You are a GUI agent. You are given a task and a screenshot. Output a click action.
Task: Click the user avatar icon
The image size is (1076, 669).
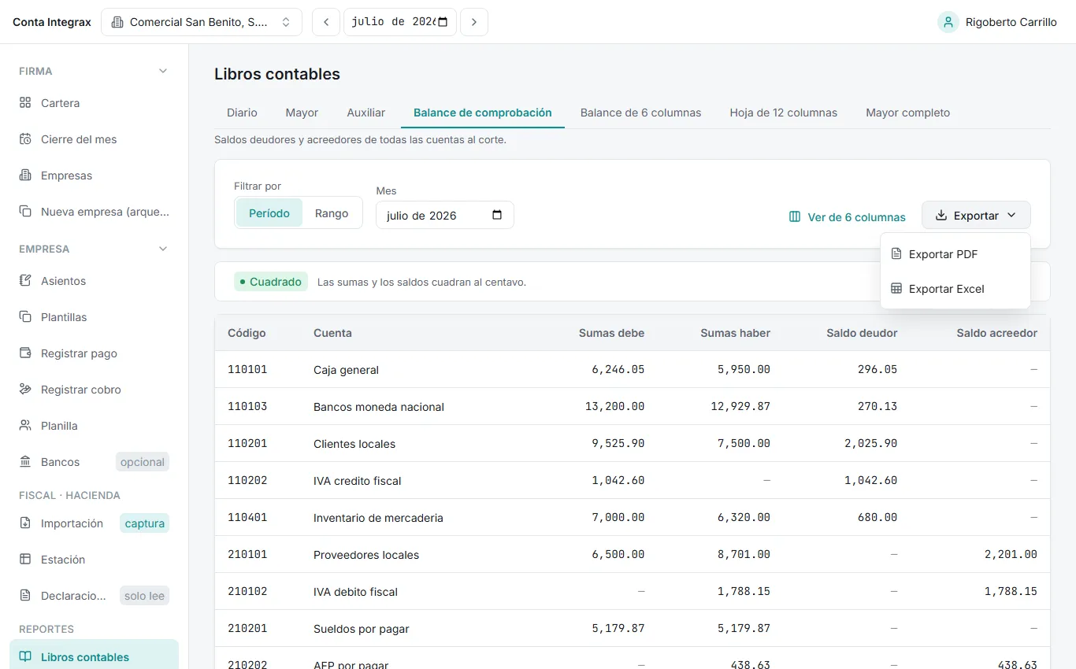pos(948,22)
